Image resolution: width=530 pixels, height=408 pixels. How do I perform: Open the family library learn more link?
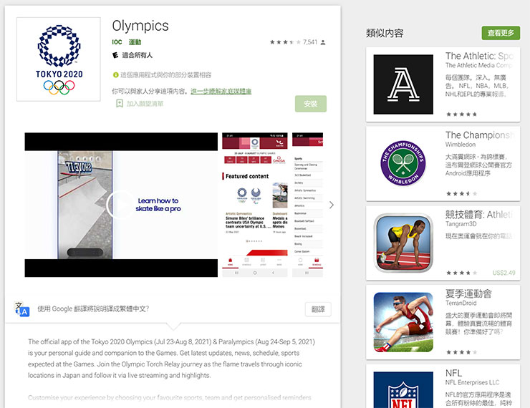coord(221,91)
